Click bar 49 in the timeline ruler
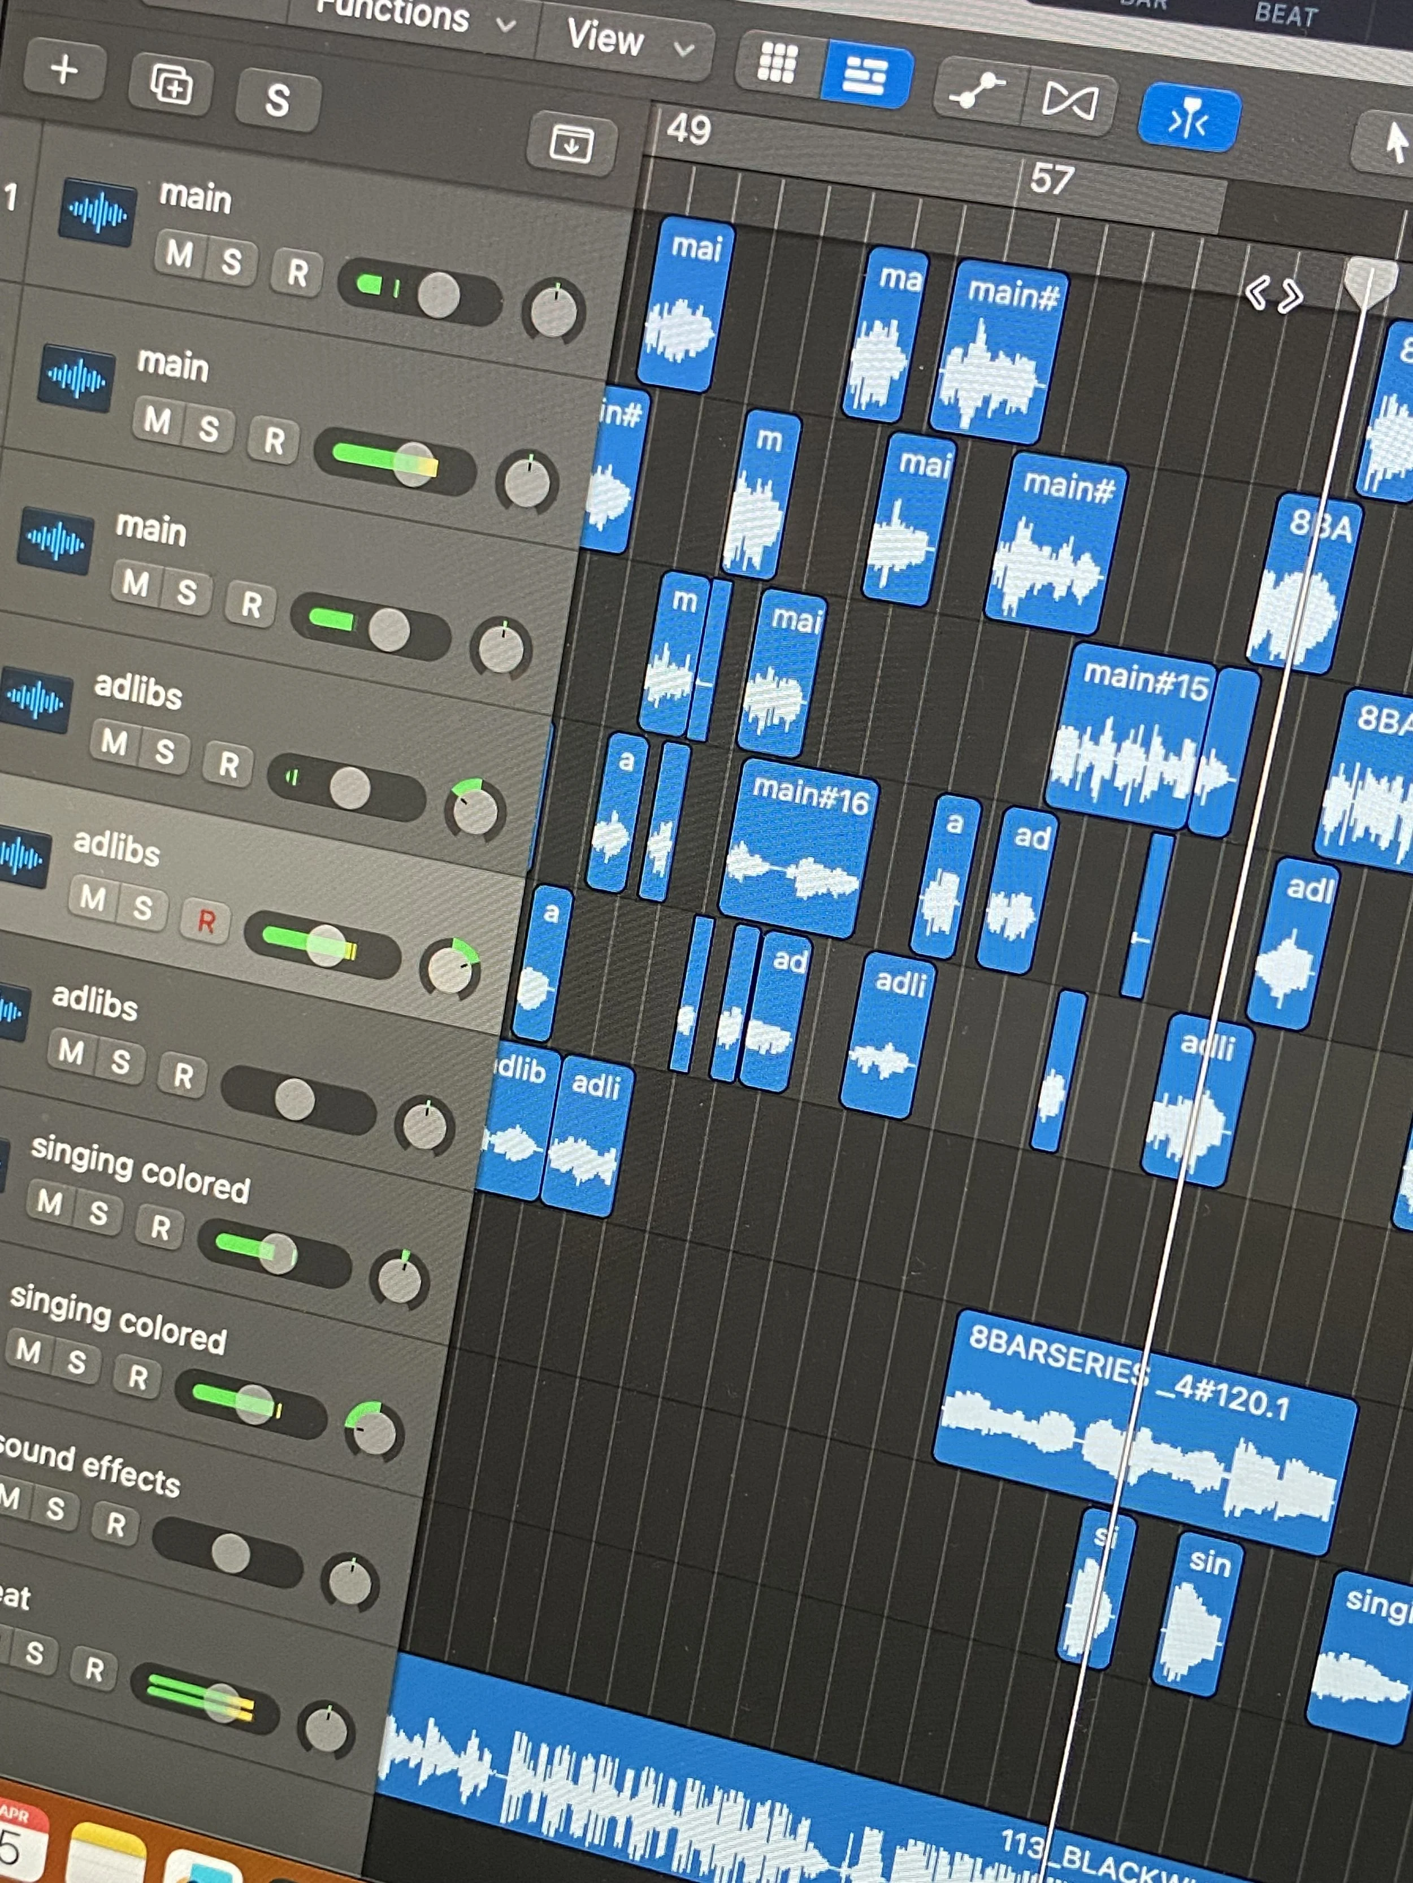1413x1883 pixels. coord(688,129)
